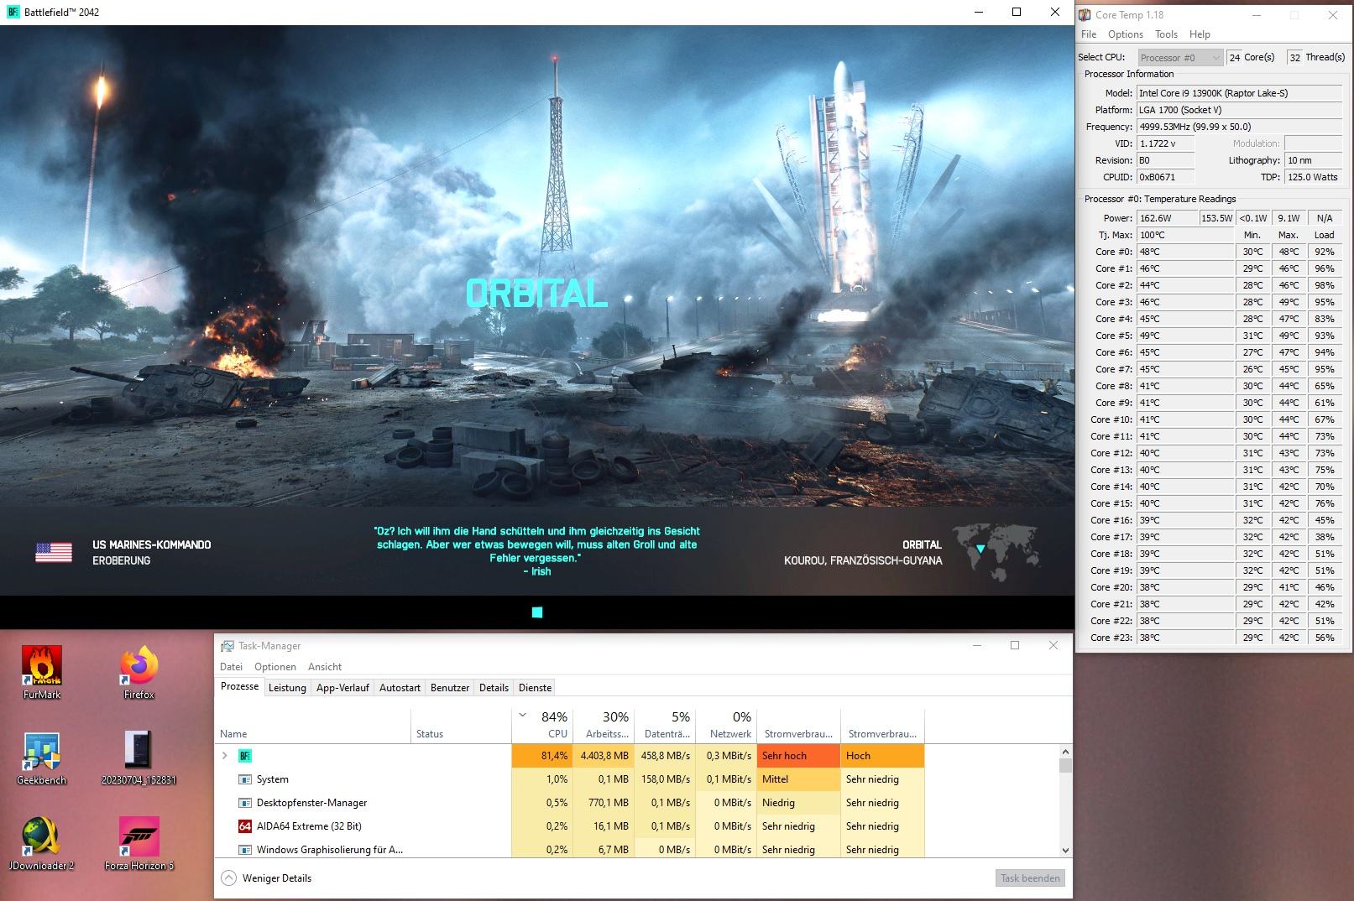Select the 20230704_152831 desktop file
Screen dimensions: 1354x901
pyautogui.click(x=139, y=758)
